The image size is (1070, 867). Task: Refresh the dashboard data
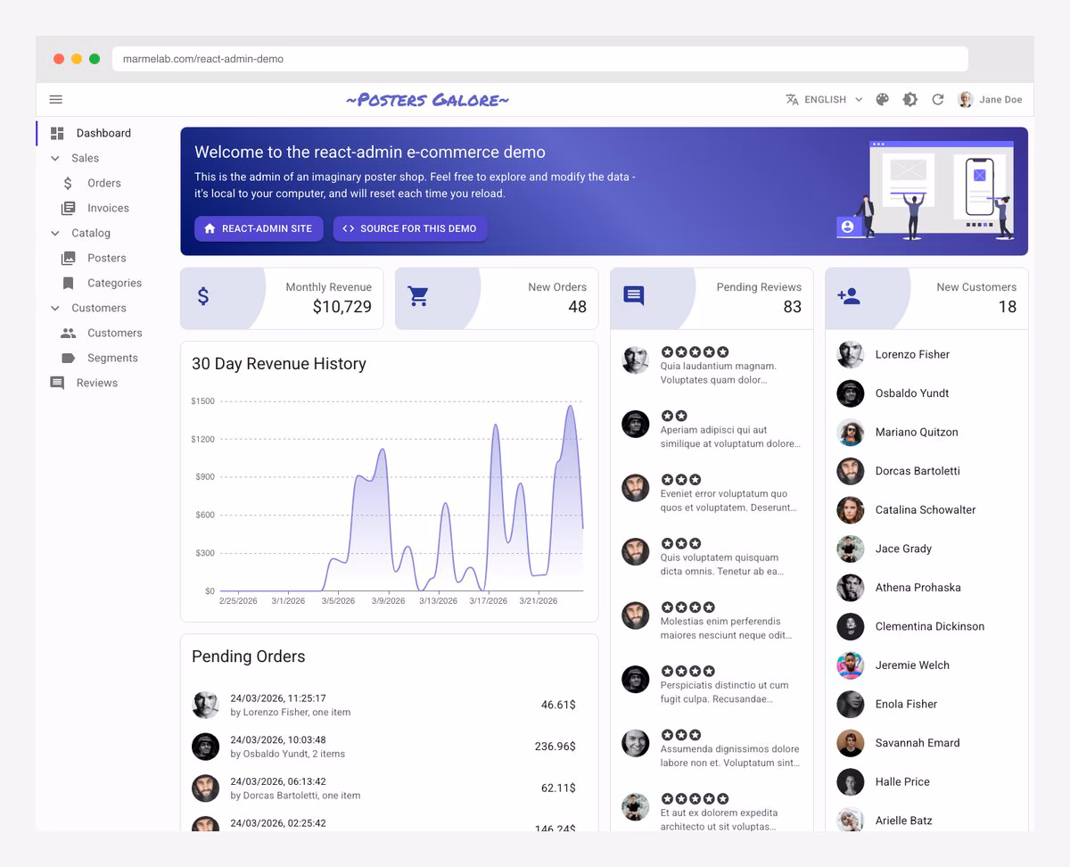pos(937,99)
